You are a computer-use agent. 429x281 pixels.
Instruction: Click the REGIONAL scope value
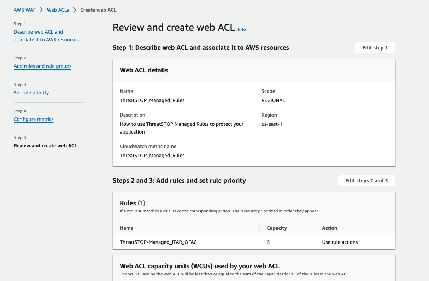coord(273,100)
